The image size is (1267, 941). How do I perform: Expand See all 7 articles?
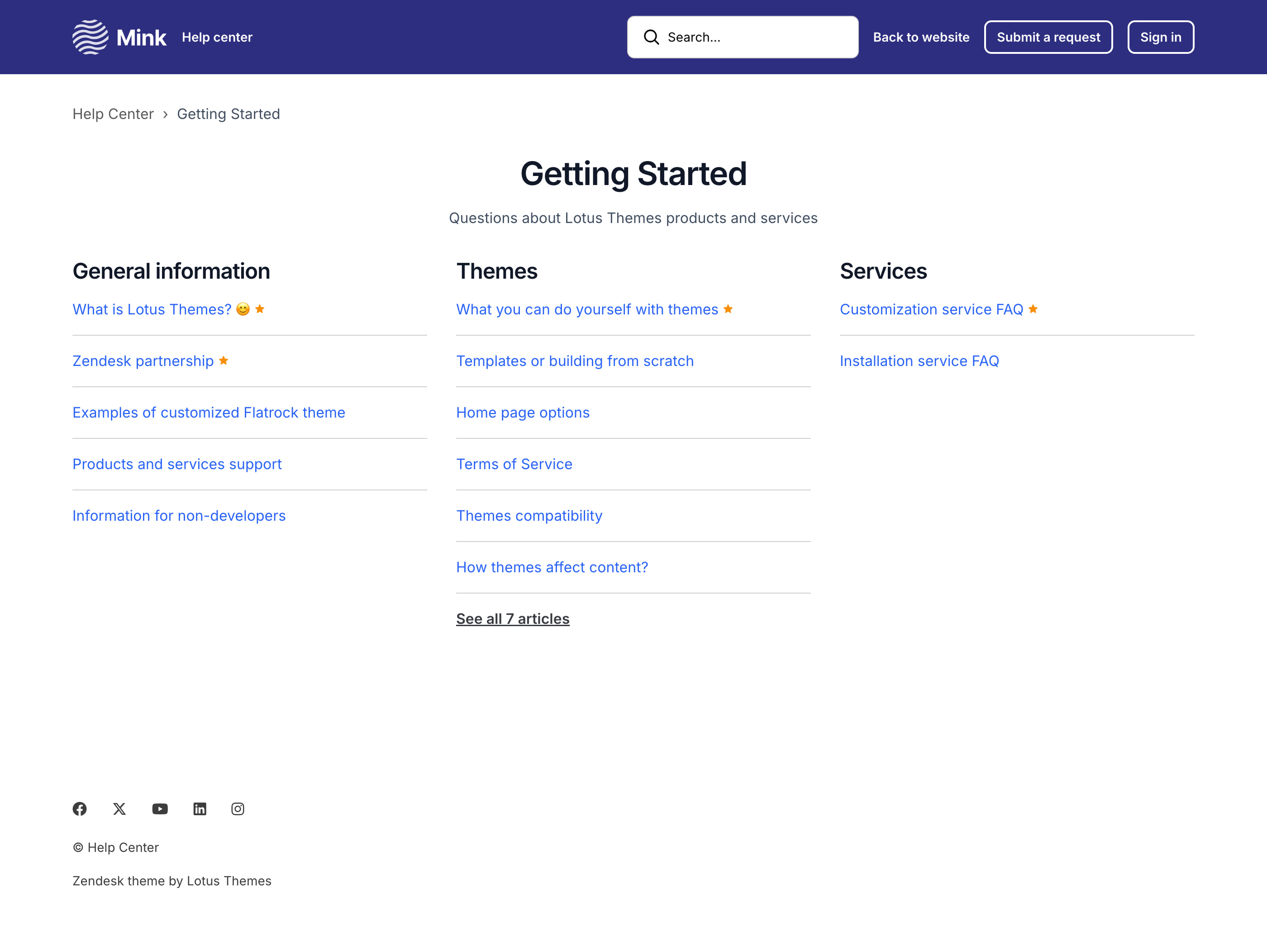pos(512,618)
